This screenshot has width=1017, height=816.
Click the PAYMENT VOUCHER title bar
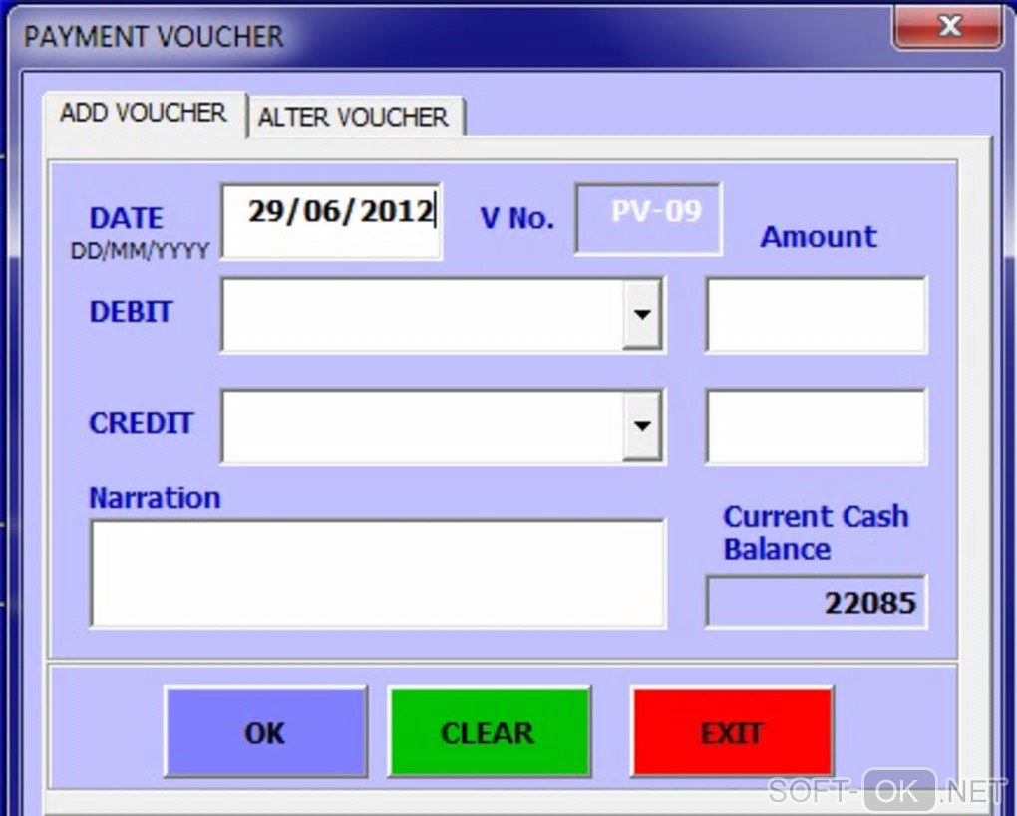point(454,36)
